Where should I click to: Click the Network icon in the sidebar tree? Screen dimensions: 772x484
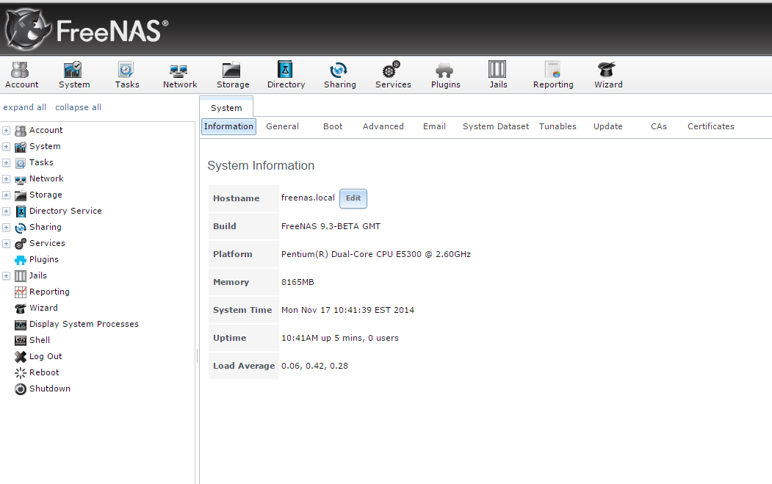[20, 179]
